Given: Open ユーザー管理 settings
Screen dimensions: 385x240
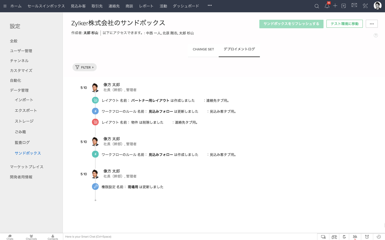Looking at the screenshot, I should coord(21,51).
